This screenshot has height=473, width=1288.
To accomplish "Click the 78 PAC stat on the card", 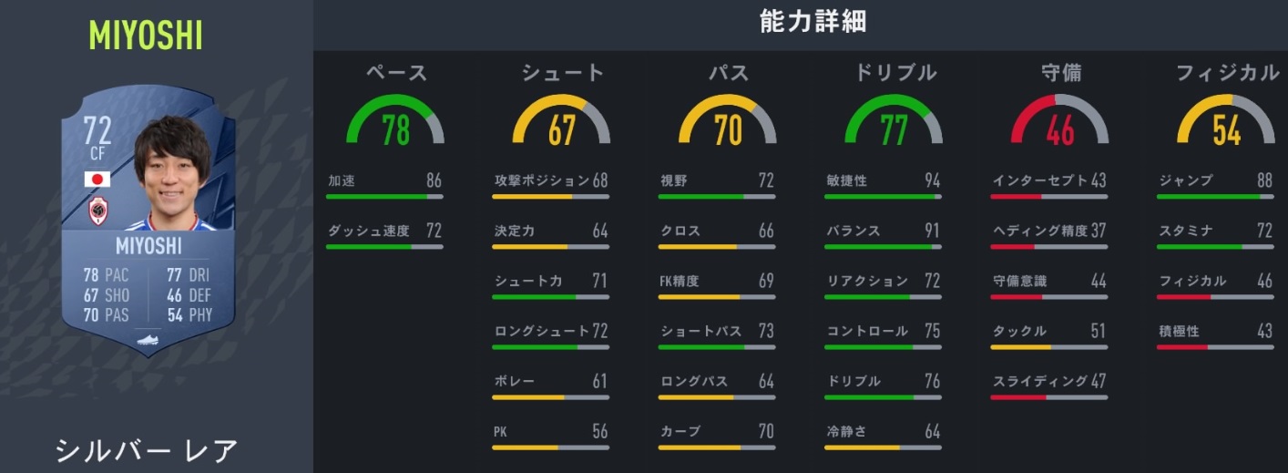I will [105, 274].
